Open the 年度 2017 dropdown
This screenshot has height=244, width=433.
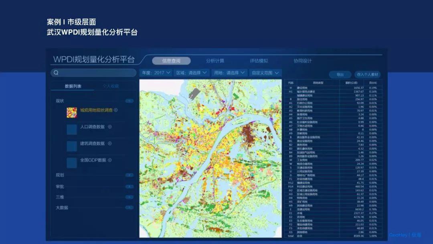156,73
